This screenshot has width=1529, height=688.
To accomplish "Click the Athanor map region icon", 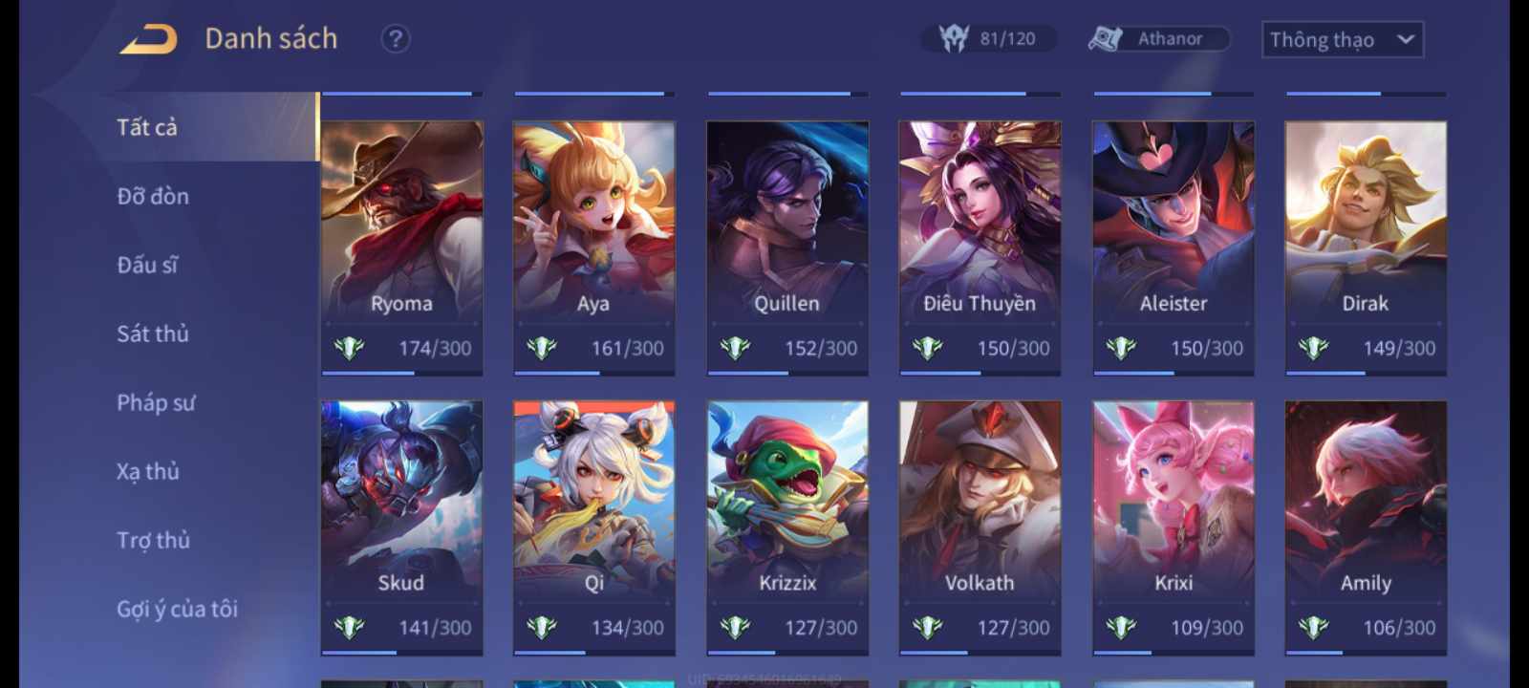I will coord(1106,39).
